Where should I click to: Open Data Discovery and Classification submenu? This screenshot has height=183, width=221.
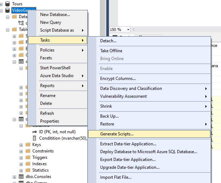tap(149, 88)
